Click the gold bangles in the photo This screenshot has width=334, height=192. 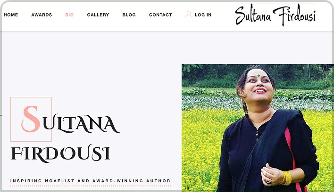pos(286,178)
